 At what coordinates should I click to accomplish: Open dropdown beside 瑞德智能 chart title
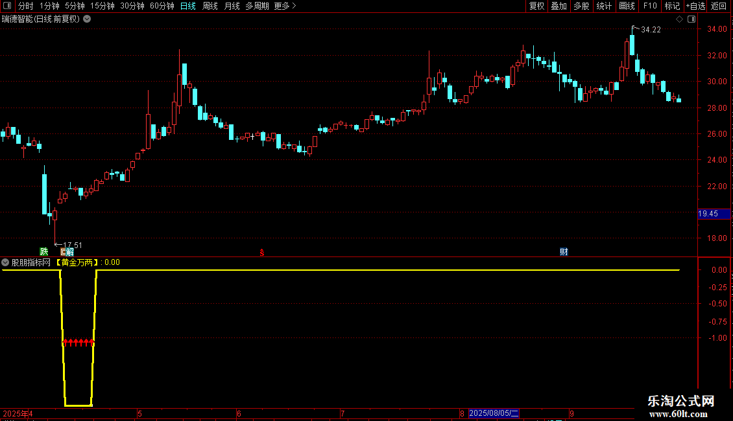87,19
